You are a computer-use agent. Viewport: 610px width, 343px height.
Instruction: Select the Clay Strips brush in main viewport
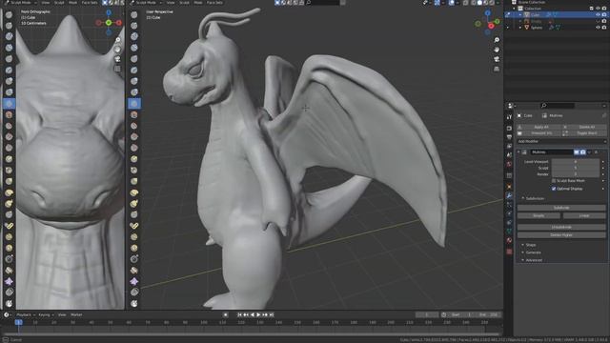(x=134, y=48)
